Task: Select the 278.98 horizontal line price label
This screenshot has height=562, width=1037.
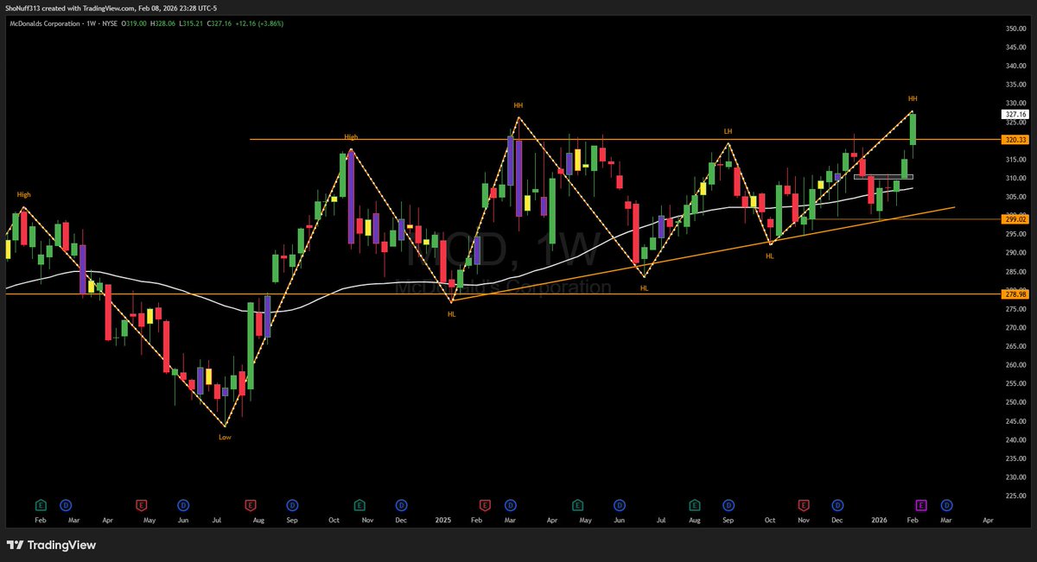Action: (x=1015, y=294)
